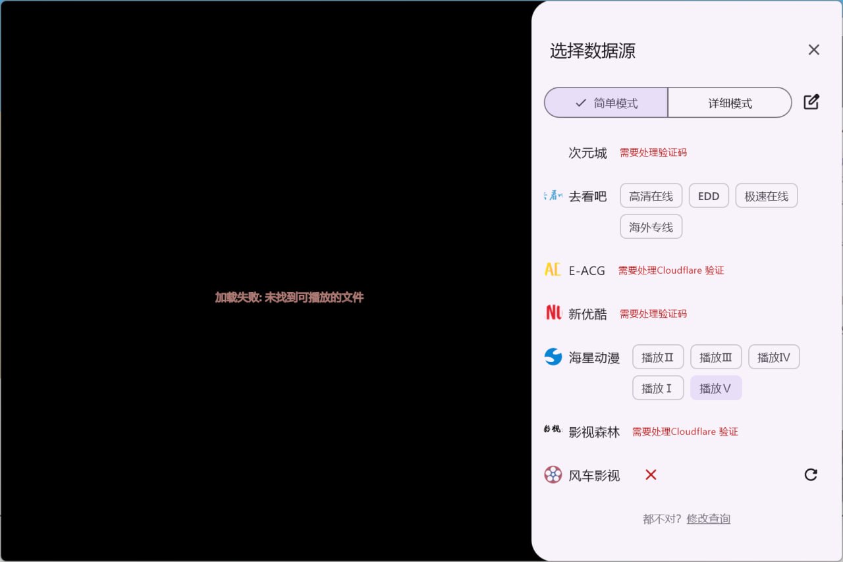Close the 选择数据源 panel
Viewport: 843px width, 562px height.
pos(814,50)
